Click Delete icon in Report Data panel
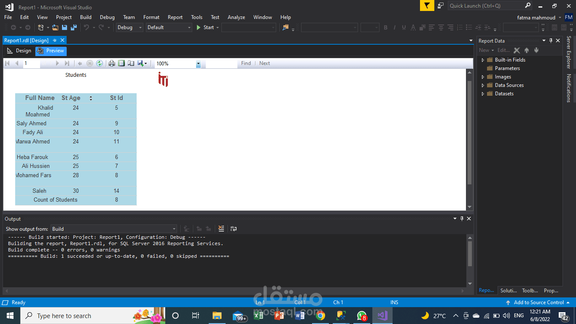 click(x=517, y=50)
